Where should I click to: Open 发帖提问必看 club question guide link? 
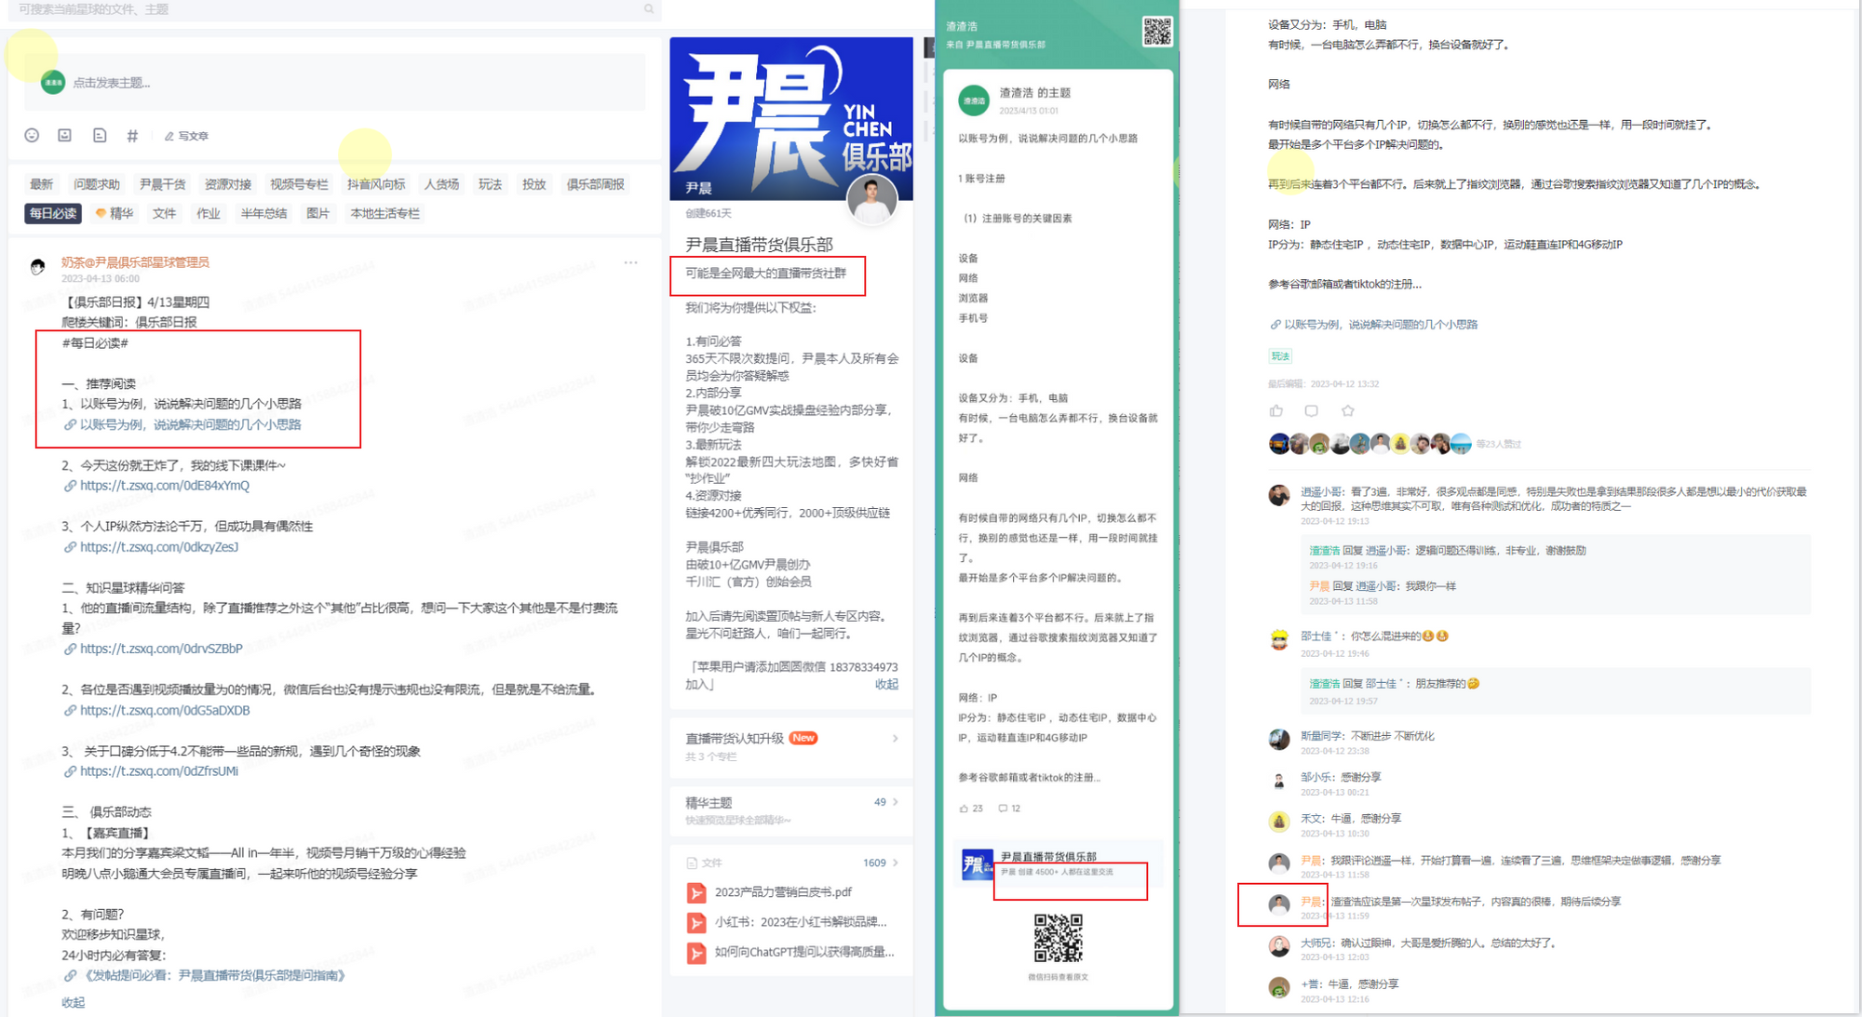(x=205, y=975)
